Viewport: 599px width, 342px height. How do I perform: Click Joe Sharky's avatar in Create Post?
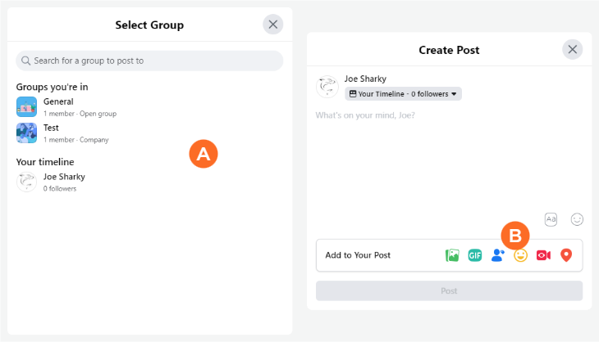click(327, 86)
